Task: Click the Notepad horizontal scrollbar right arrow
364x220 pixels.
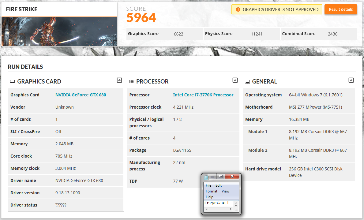Action: click(232, 209)
